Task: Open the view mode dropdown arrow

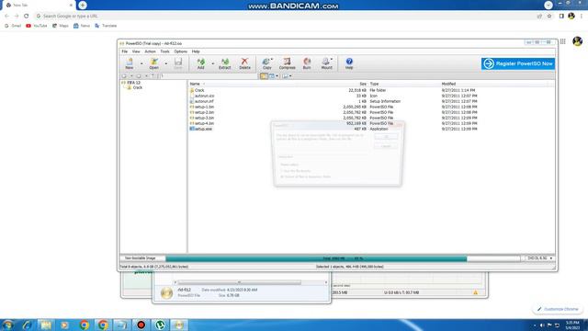Action: (x=277, y=76)
